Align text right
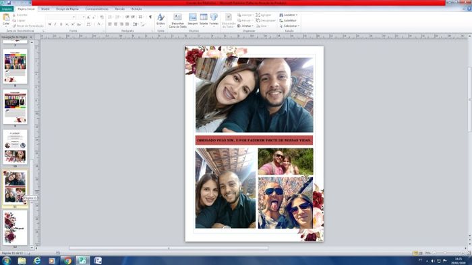The image size is (472, 265). (121, 24)
